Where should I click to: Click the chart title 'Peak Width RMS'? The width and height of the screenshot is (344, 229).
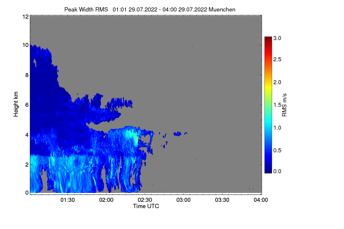coord(86,9)
